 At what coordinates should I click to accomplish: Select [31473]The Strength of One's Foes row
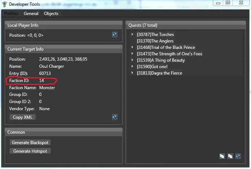[x=169, y=54]
